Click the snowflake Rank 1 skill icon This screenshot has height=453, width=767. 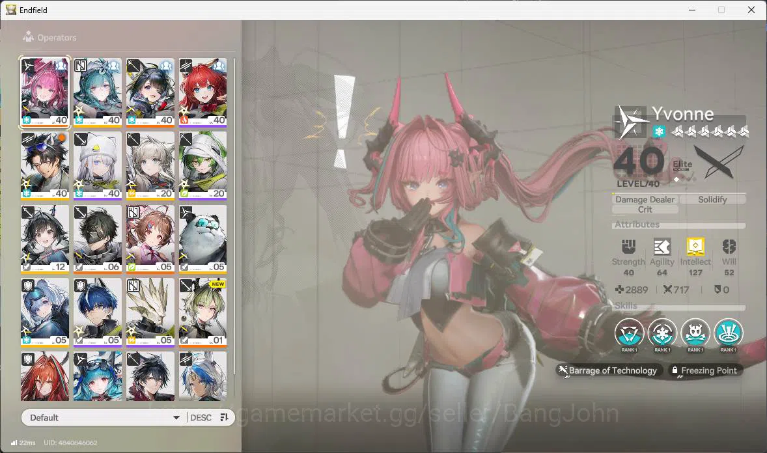(662, 334)
